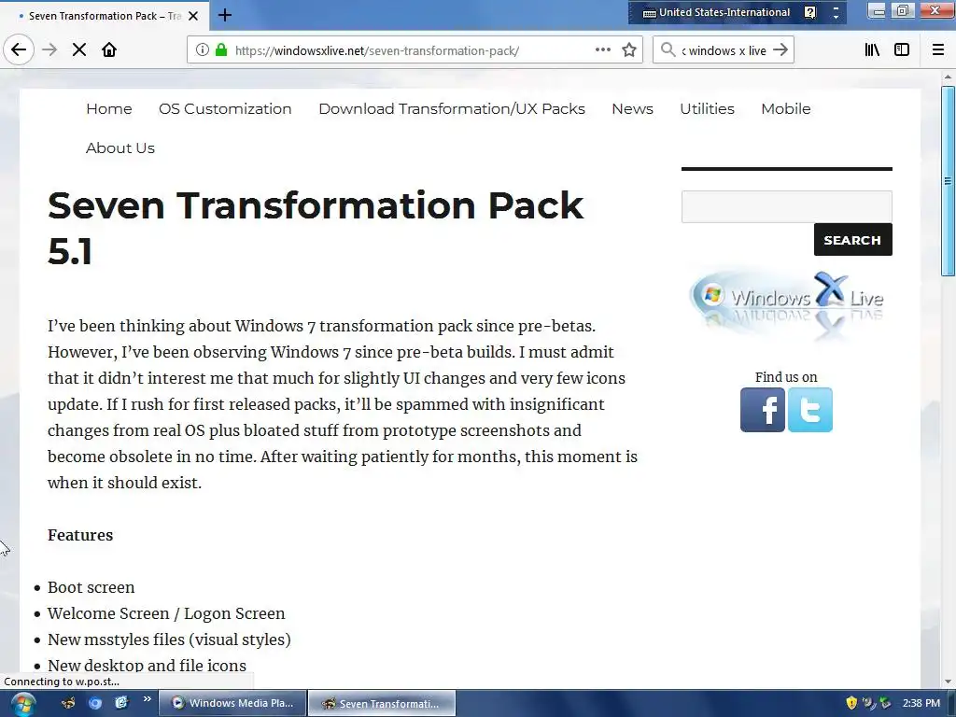956x717 pixels.
Task: Close the Seven Transformation Pack tab
Action: (193, 16)
